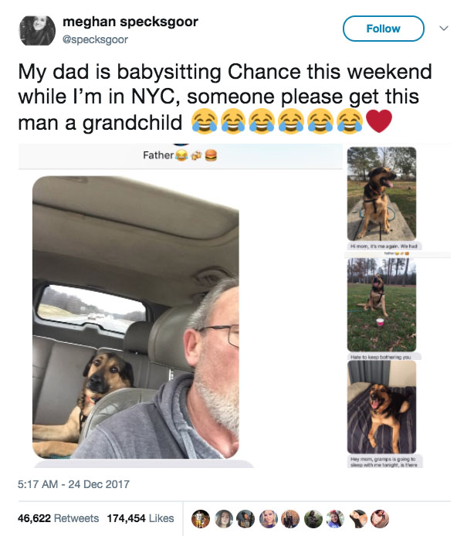The height and width of the screenshot is (536, 474).
Task: Click the "Hate to keep bothering you" message
Action: 381,357
